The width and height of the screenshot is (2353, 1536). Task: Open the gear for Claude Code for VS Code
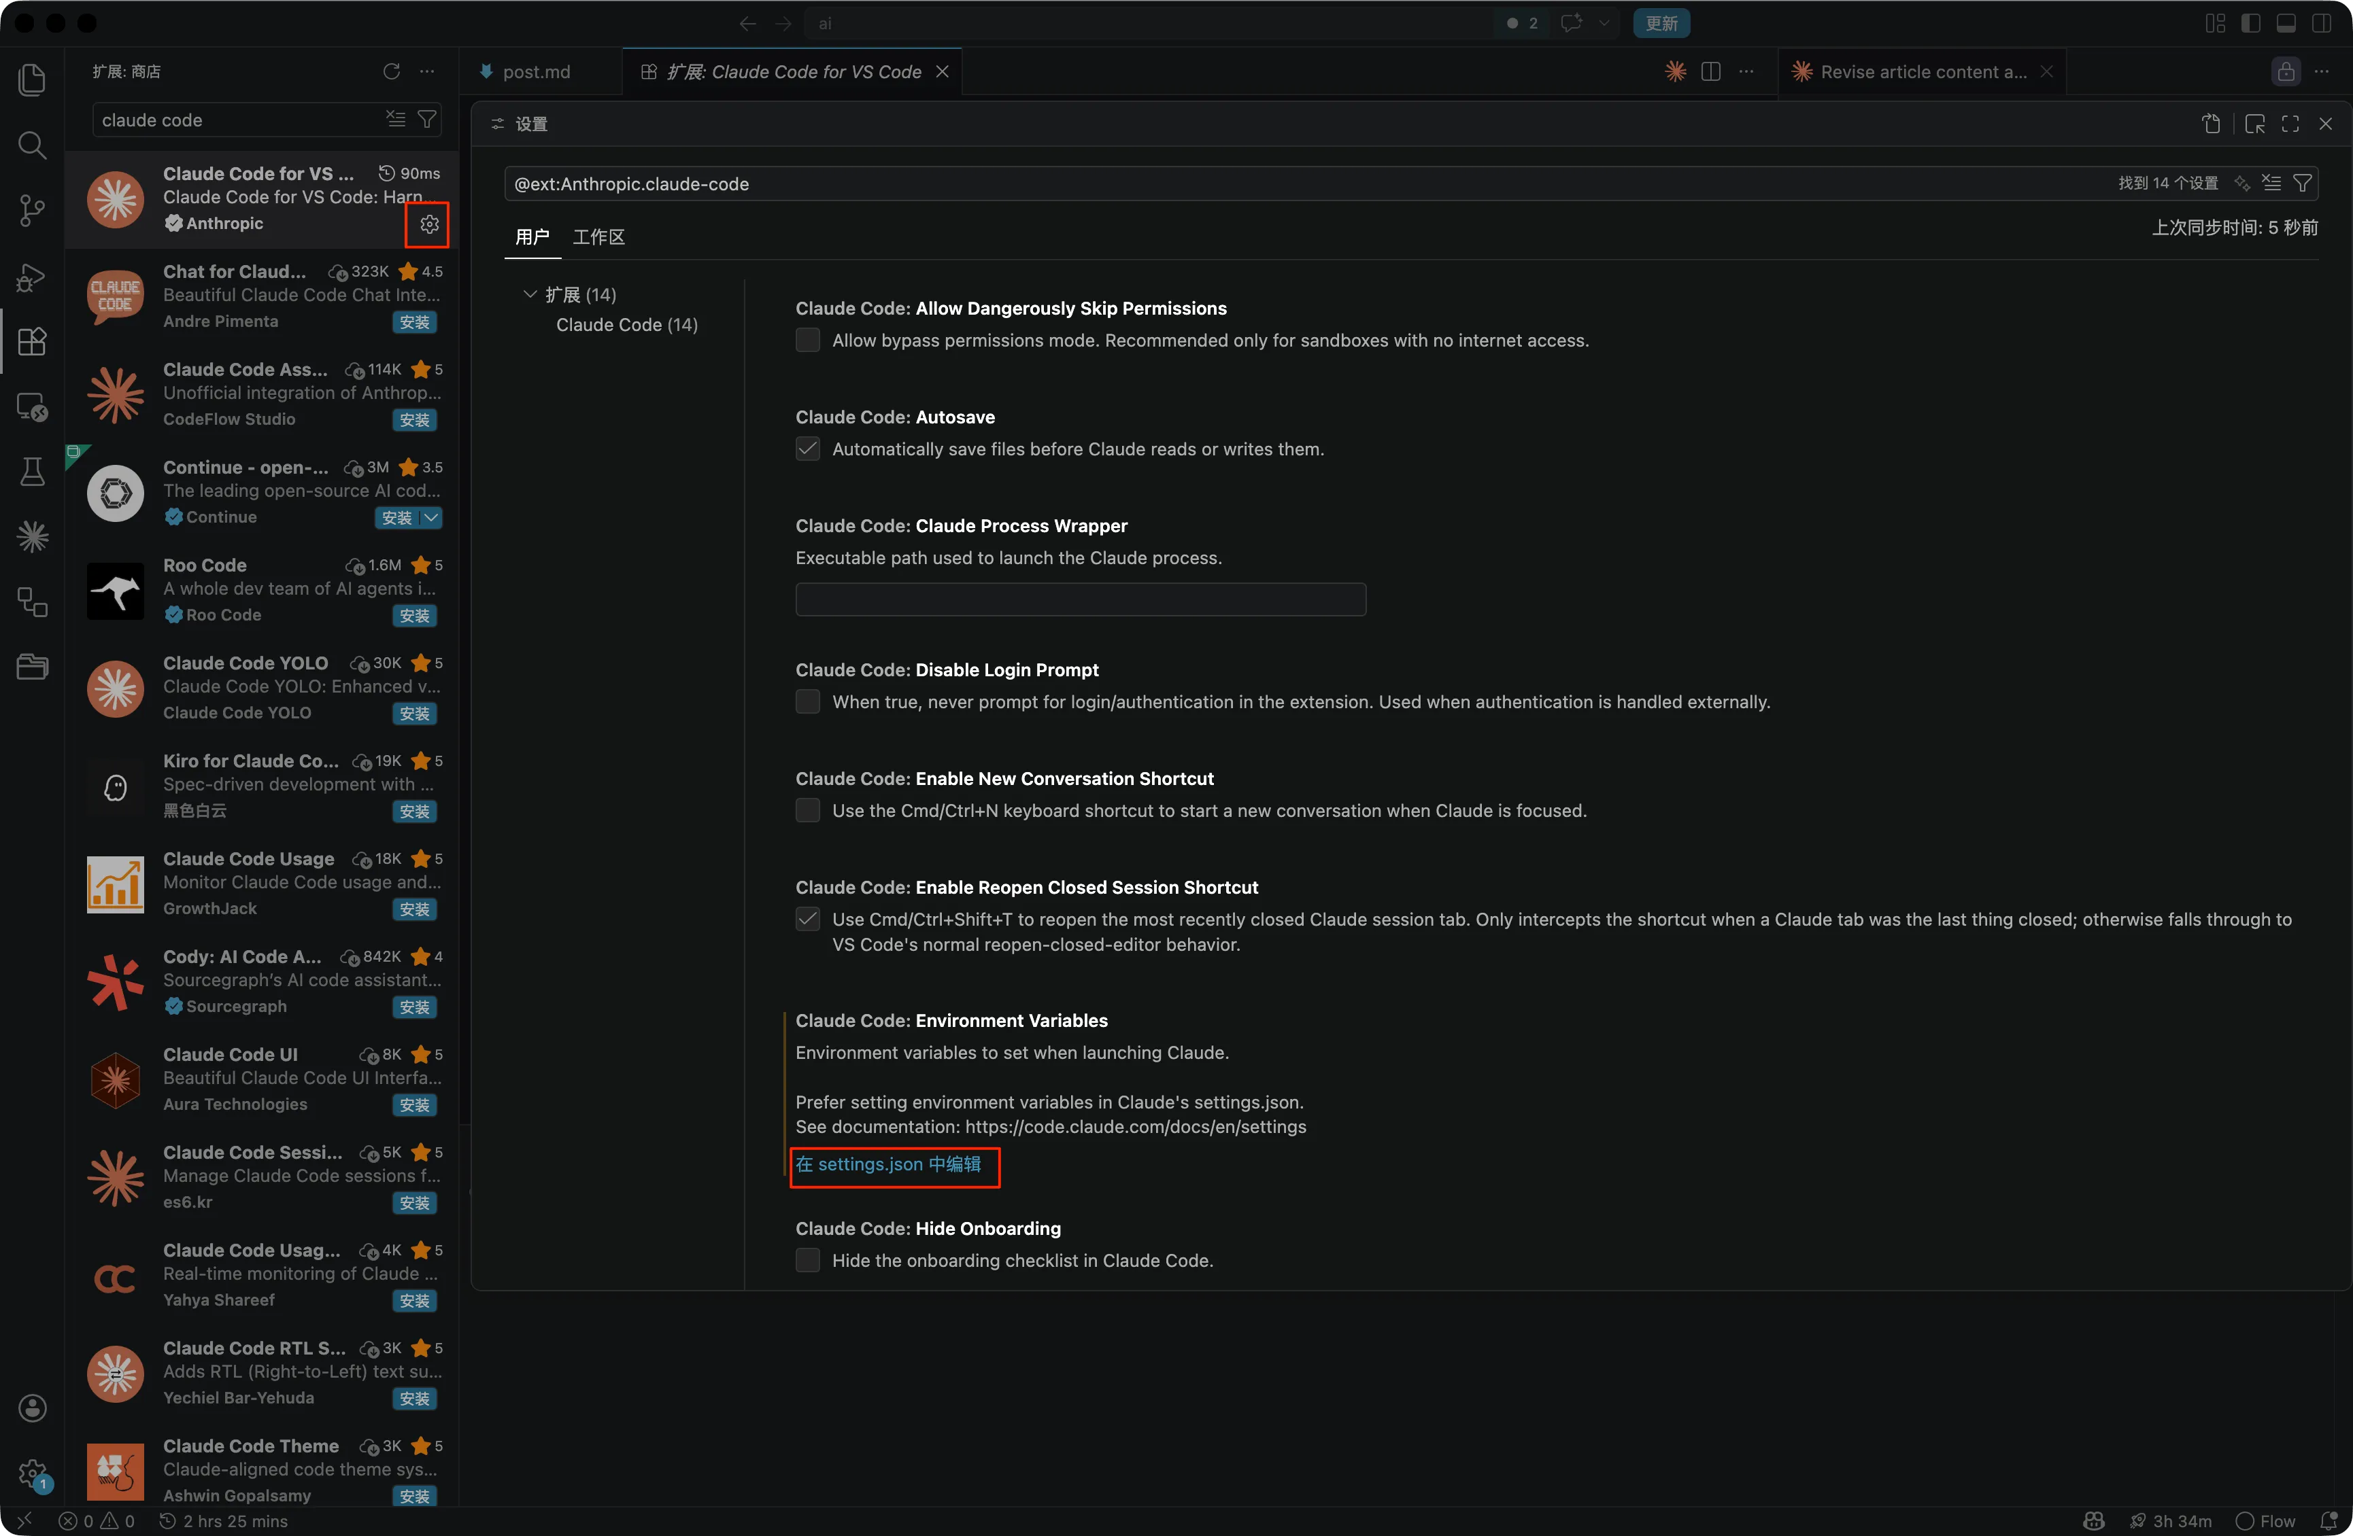428,224
